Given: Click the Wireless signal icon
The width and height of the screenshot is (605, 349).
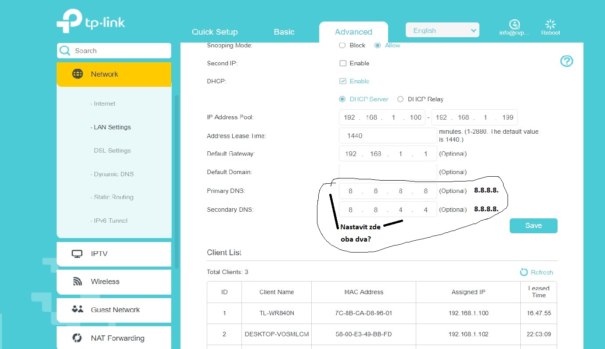Looking at the screenshot, I should pyautogui.click(x=77, y=281).
